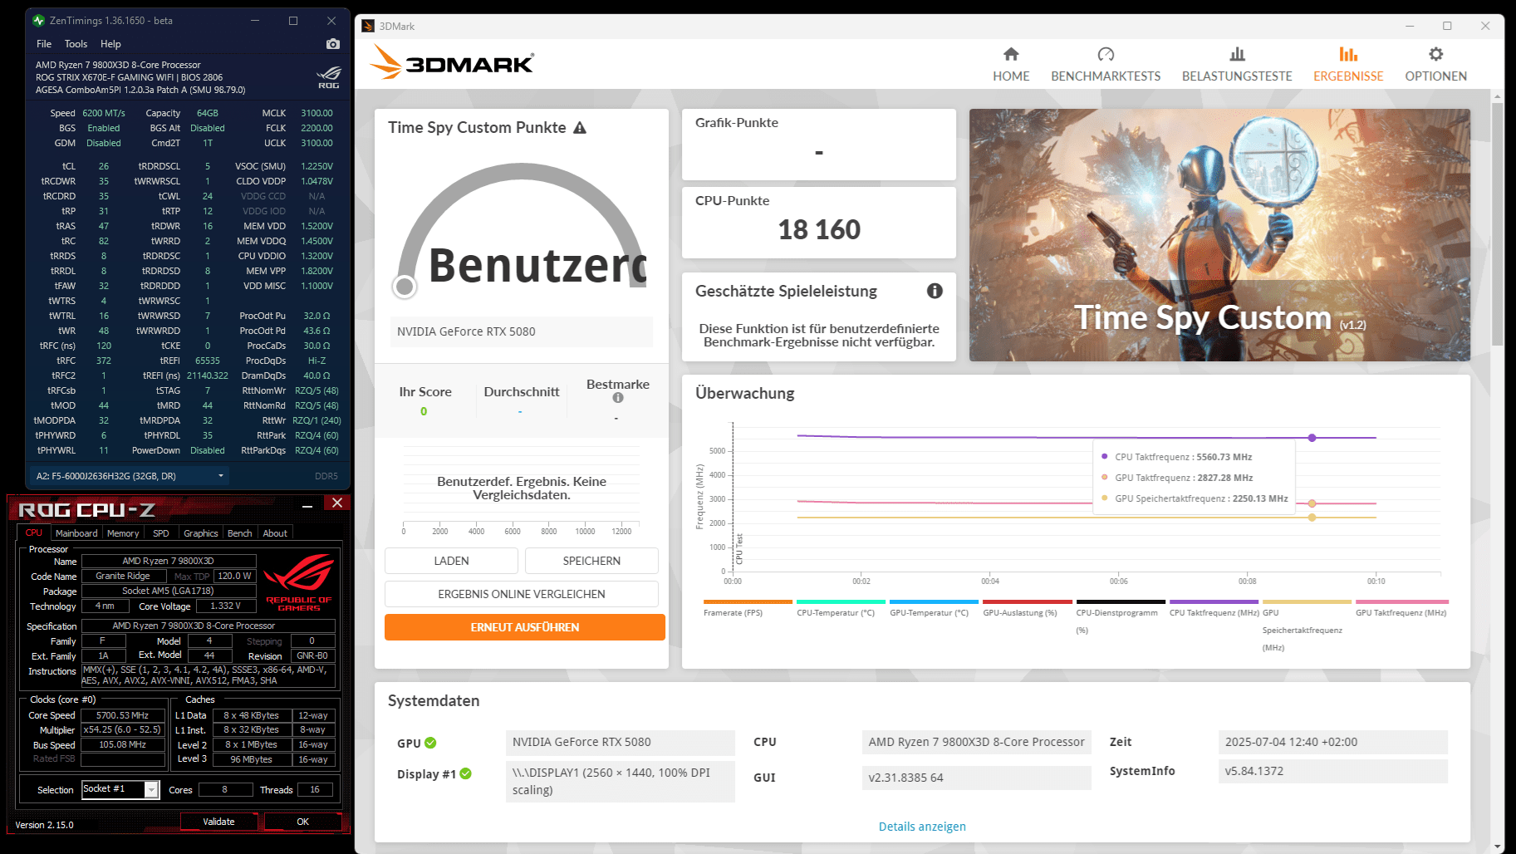Click the Validate button in CPU-Z
This screenshot has width=1516, height=854.
218,822
